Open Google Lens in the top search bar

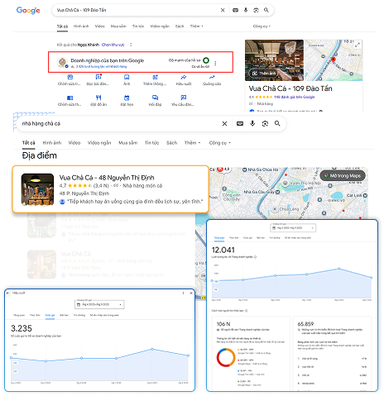(256, 10)
